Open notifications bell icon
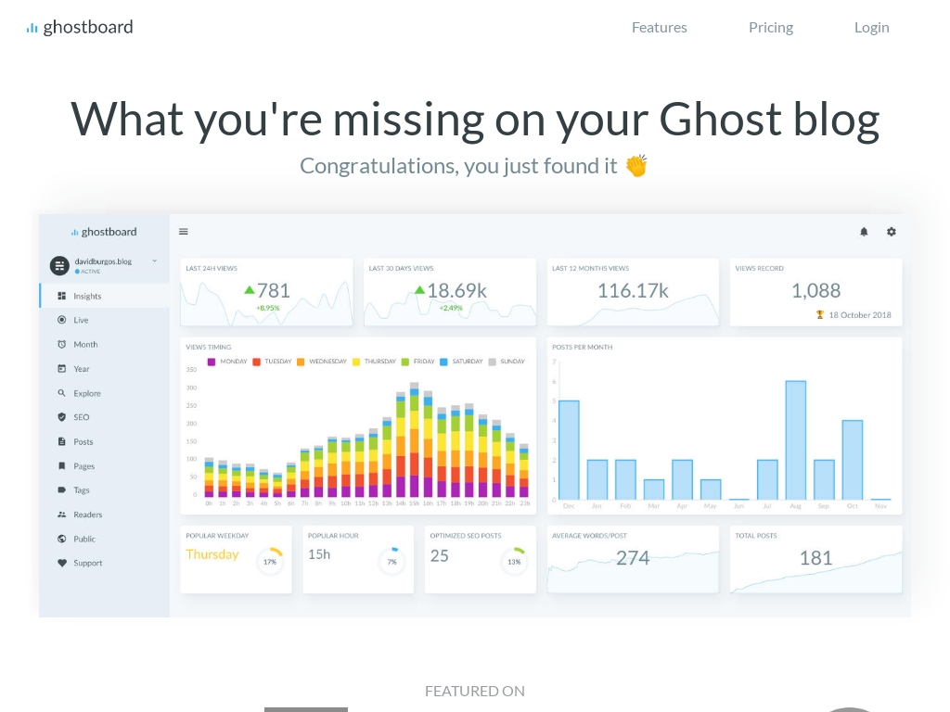 coord(864,231)
